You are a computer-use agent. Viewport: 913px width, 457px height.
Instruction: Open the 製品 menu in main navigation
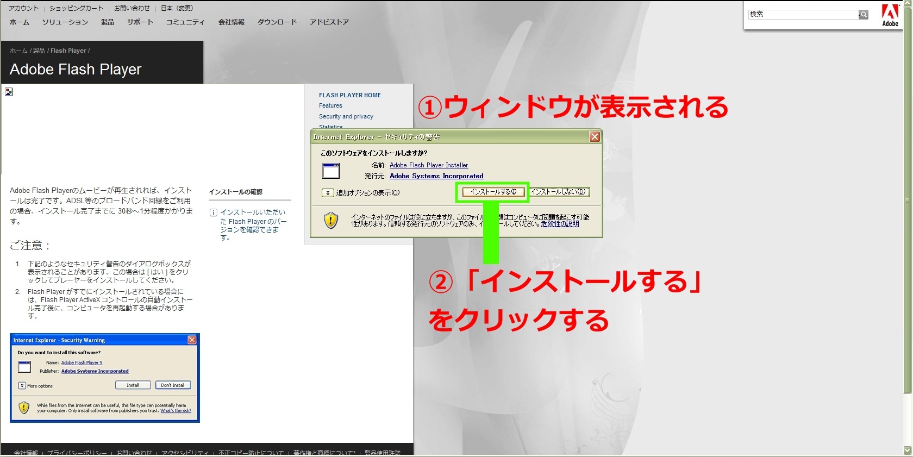pos(108,22)
